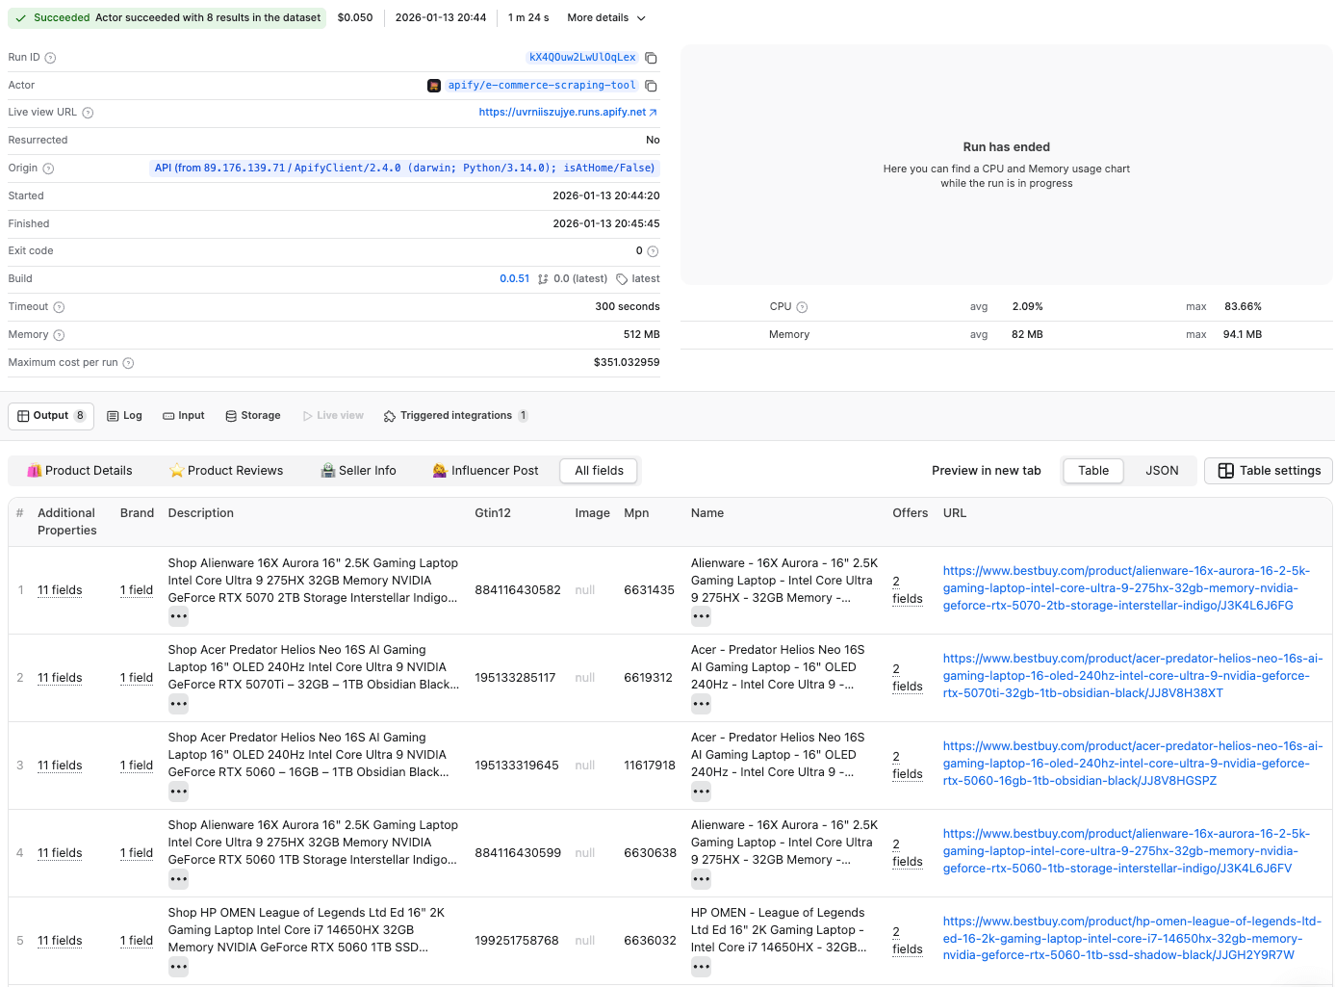Open Best Buy URL ending J3K4L6J6FV
Image resolution: width=1335 pixels, height=987 pixels.
1126,851
